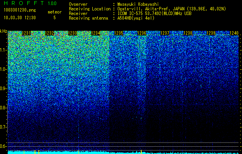Click the date 10.03.30 12:30
Screen dimensions: 242x154
(x=20, y=18)
